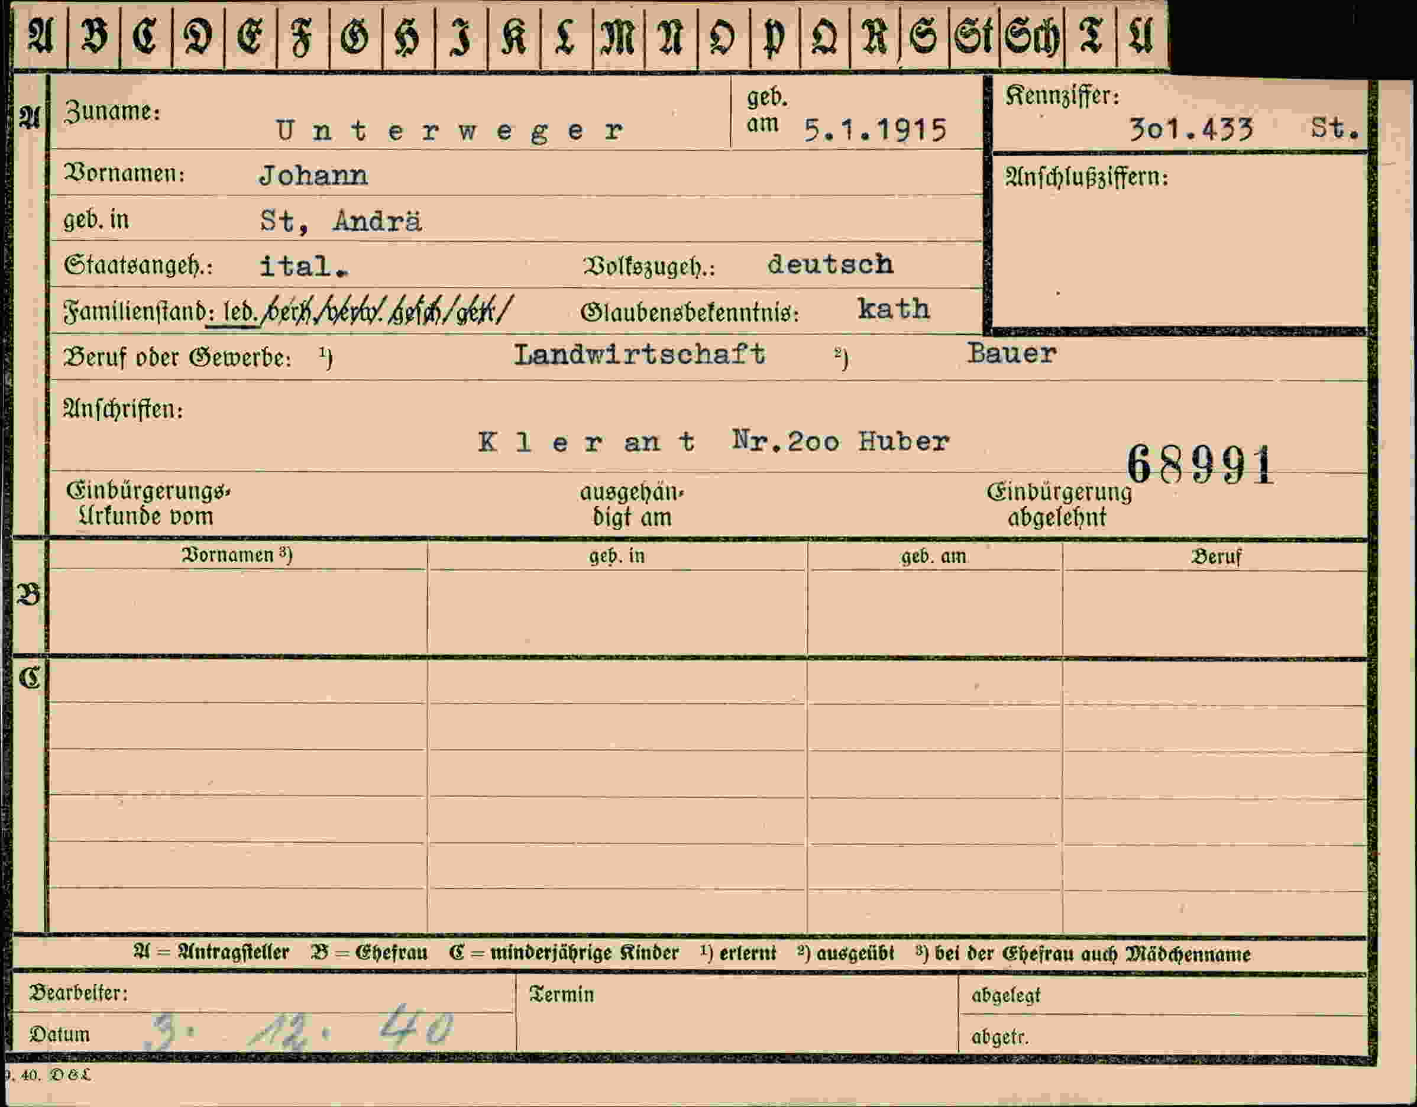1417x1107 pixels.
Task: Select the first name 'Johann'
Action: (313, 176)
